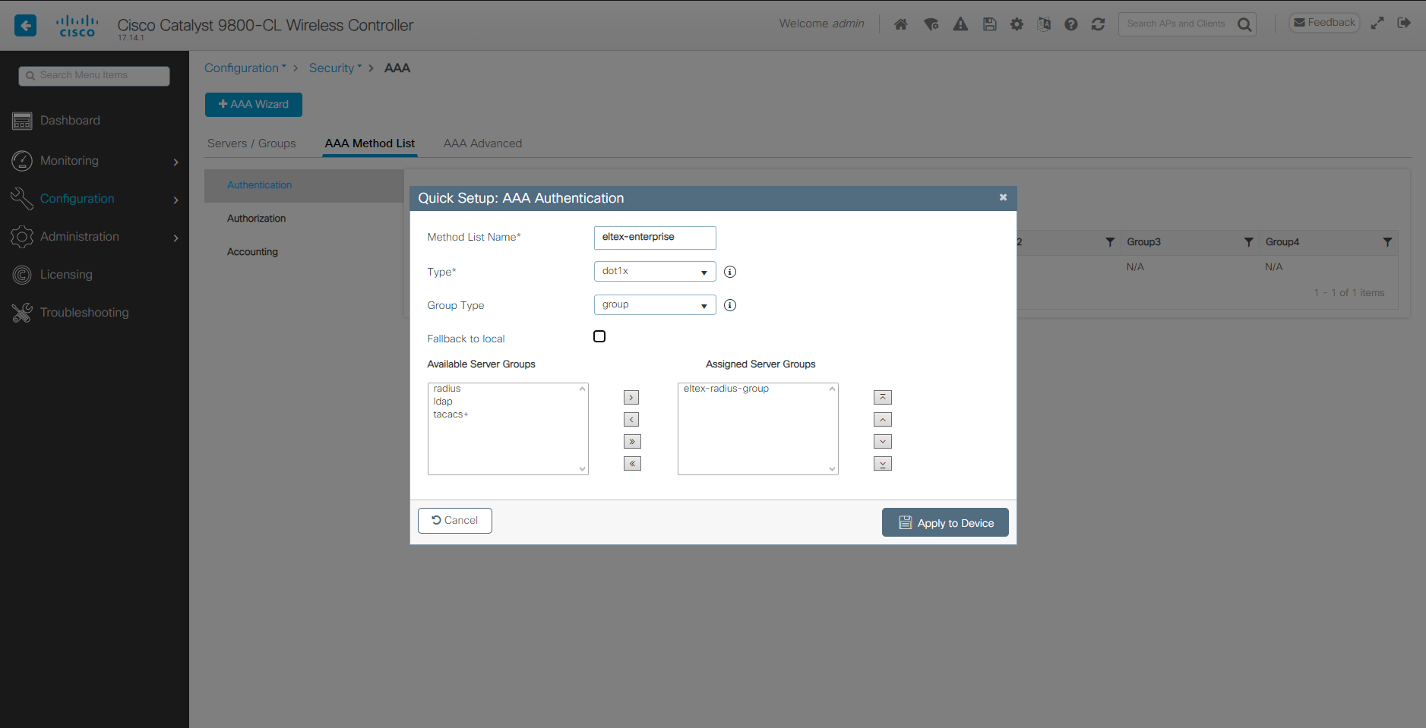Click the Apply to Device button
Viewport: 1426px width, 728px height.
[945, 522]
